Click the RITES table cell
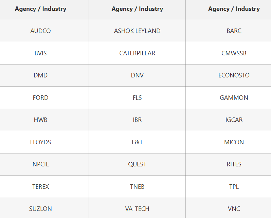Screen dimensions: 271x218 pos(234,164)
